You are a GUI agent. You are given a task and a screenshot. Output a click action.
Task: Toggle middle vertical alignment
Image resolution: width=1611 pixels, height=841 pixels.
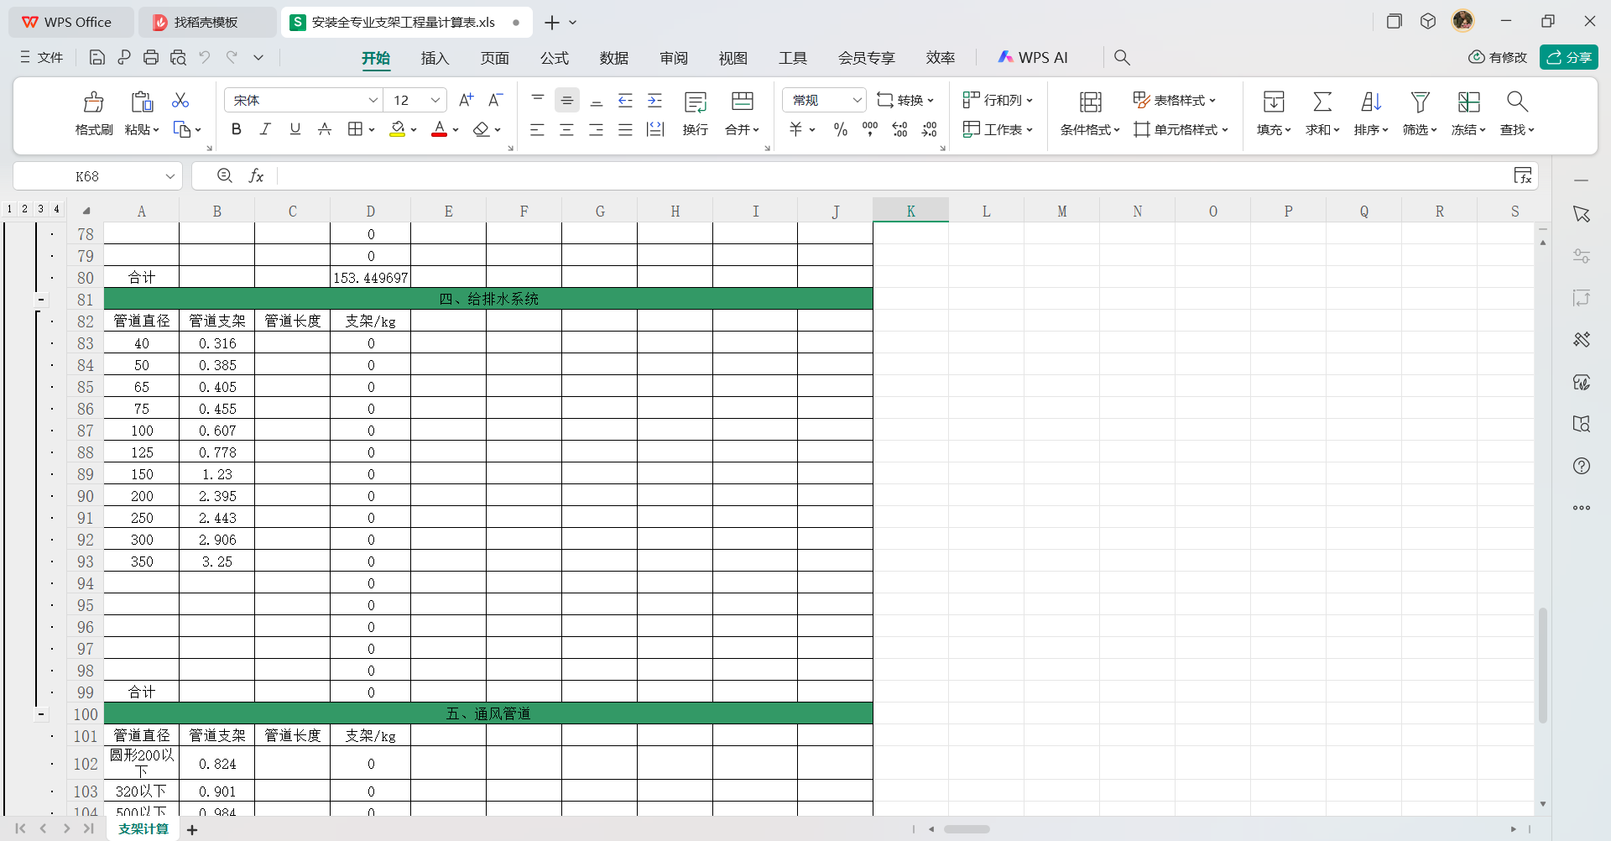coord(567,101)
